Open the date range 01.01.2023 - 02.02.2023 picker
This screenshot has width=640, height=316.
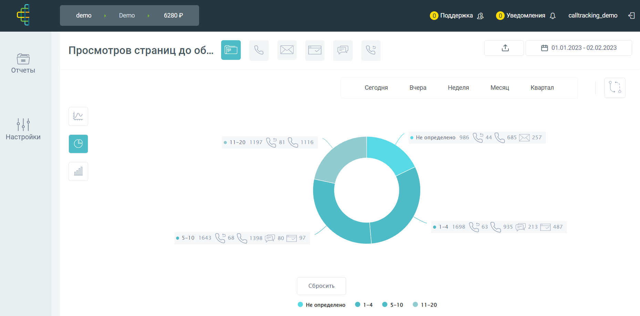(579, 48)
